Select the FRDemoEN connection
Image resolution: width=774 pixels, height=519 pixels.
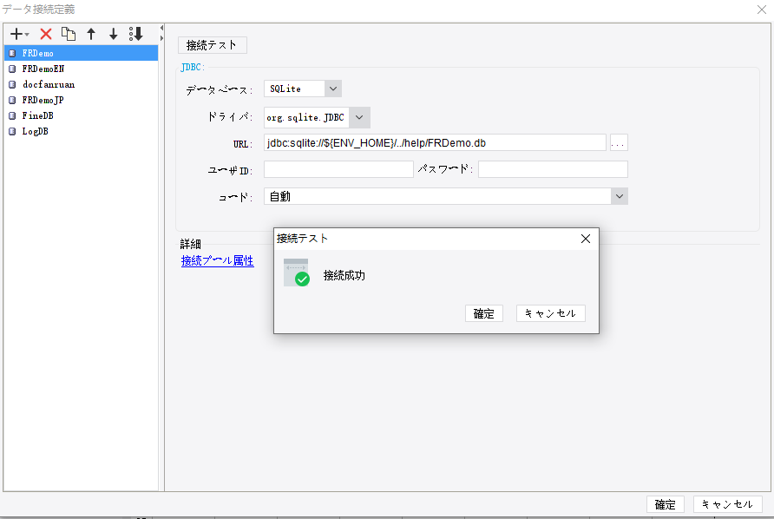pyautogui.click(x=81, y=69)
